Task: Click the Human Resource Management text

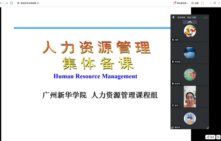Action: pyautogui.click(x=95, y=76)
